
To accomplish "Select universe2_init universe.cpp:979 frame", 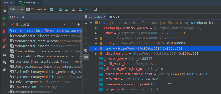I will (x=45, y=87).
